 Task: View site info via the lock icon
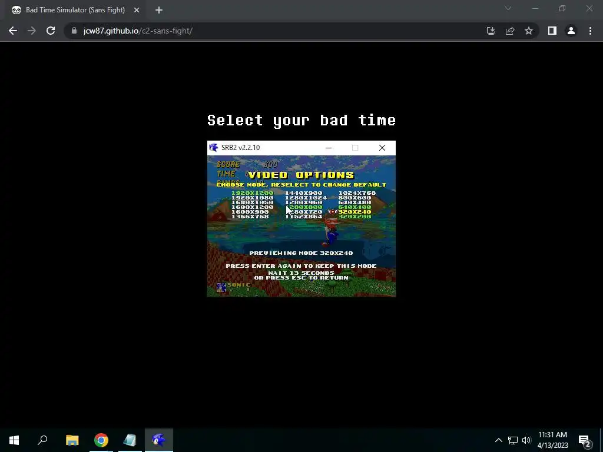click(74, 31)
